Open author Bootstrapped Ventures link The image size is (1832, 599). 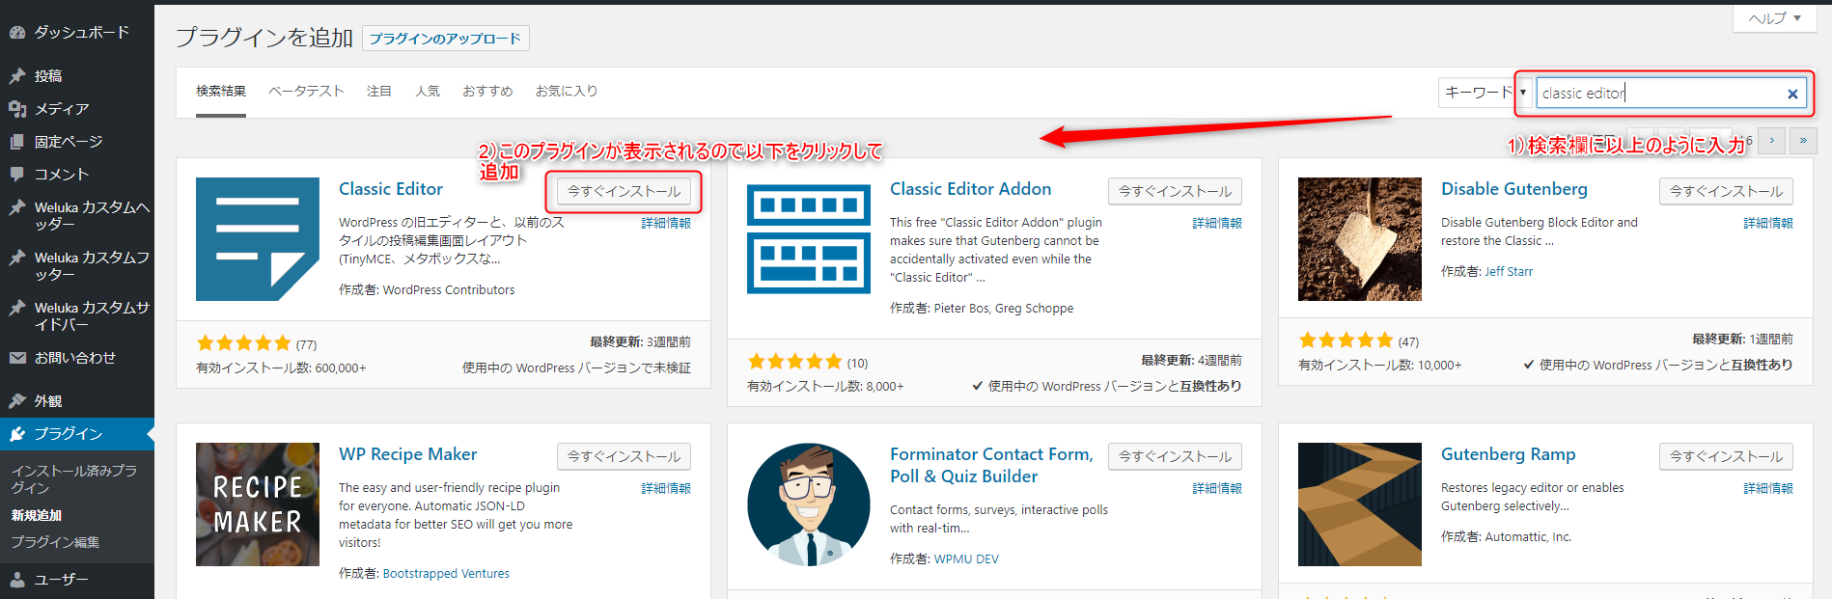point(446,574)
